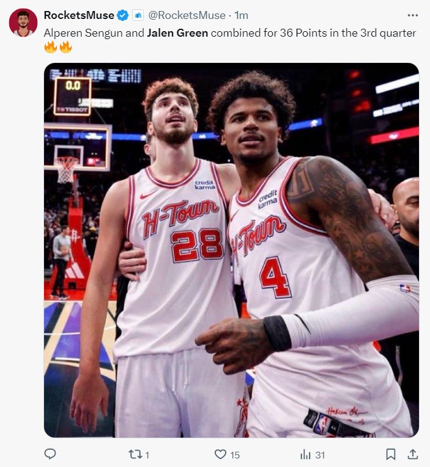Enlarge the attached Rockets players photo
Image resolution: width=430 pixels, height=467 pixels.
point(231,250)
